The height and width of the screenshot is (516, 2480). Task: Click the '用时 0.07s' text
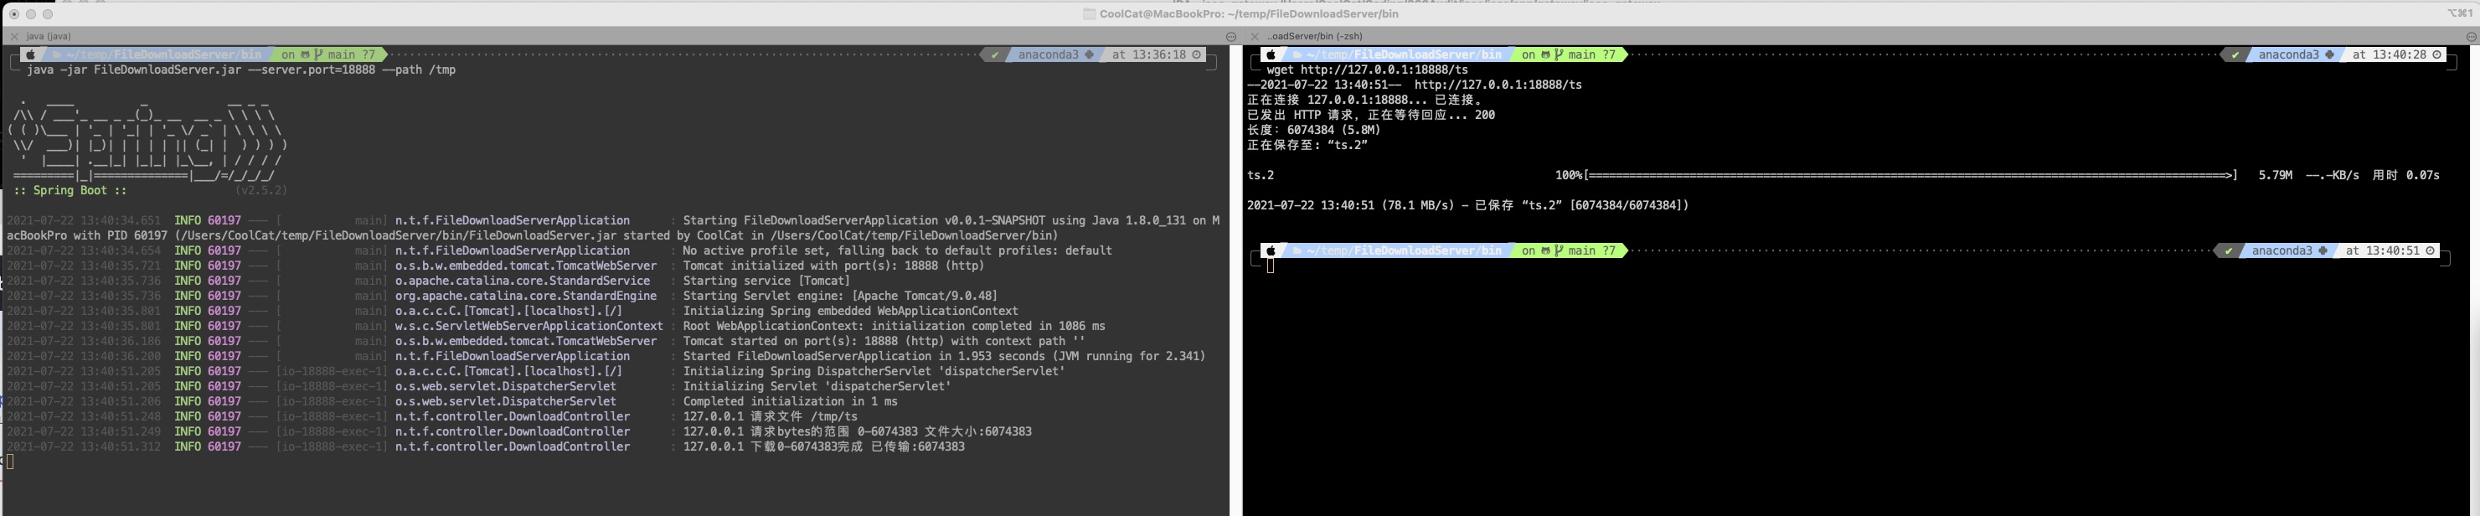[x=2405, y=175]
